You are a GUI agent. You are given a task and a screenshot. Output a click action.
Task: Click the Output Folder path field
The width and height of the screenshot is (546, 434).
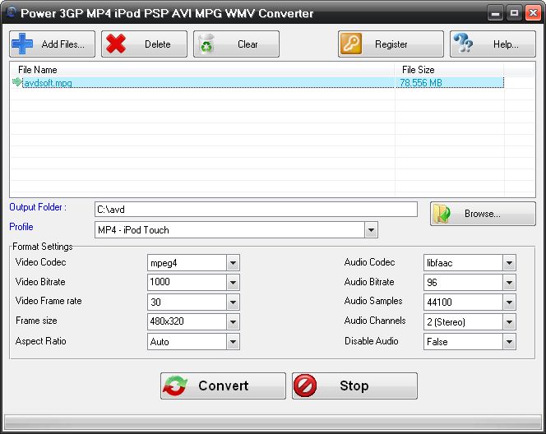pos(256,209)
